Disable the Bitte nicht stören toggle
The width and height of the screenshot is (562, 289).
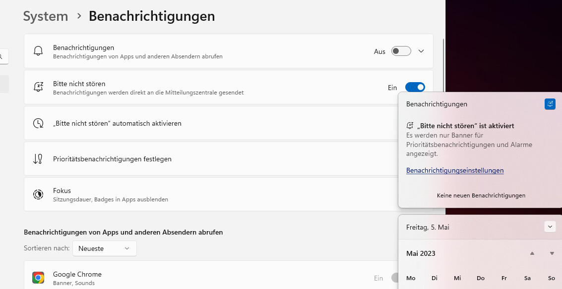click(415, 88)
